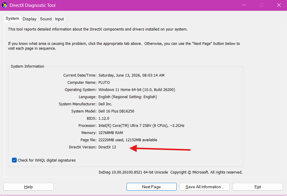Click the DxDiag 10.00.26100.8521 version text
This screenshot has width=287, height=196.
point(133,172)
